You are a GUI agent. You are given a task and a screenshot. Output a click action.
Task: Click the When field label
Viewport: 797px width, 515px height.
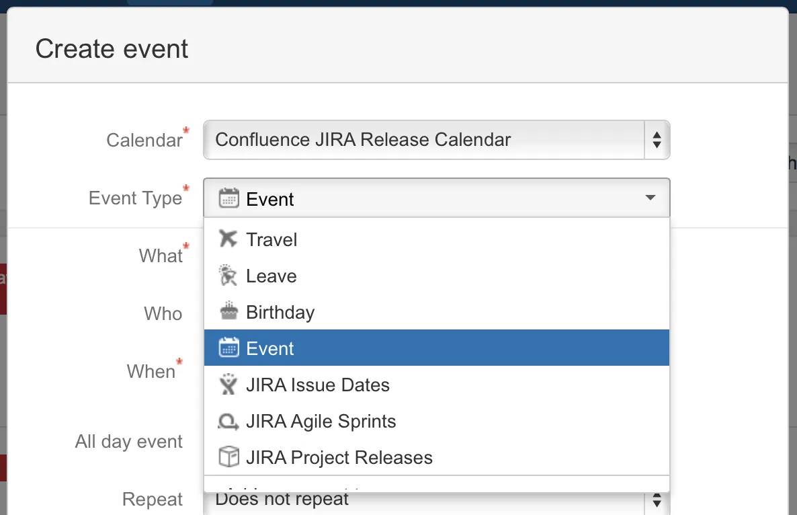click(x=151, y=371)
